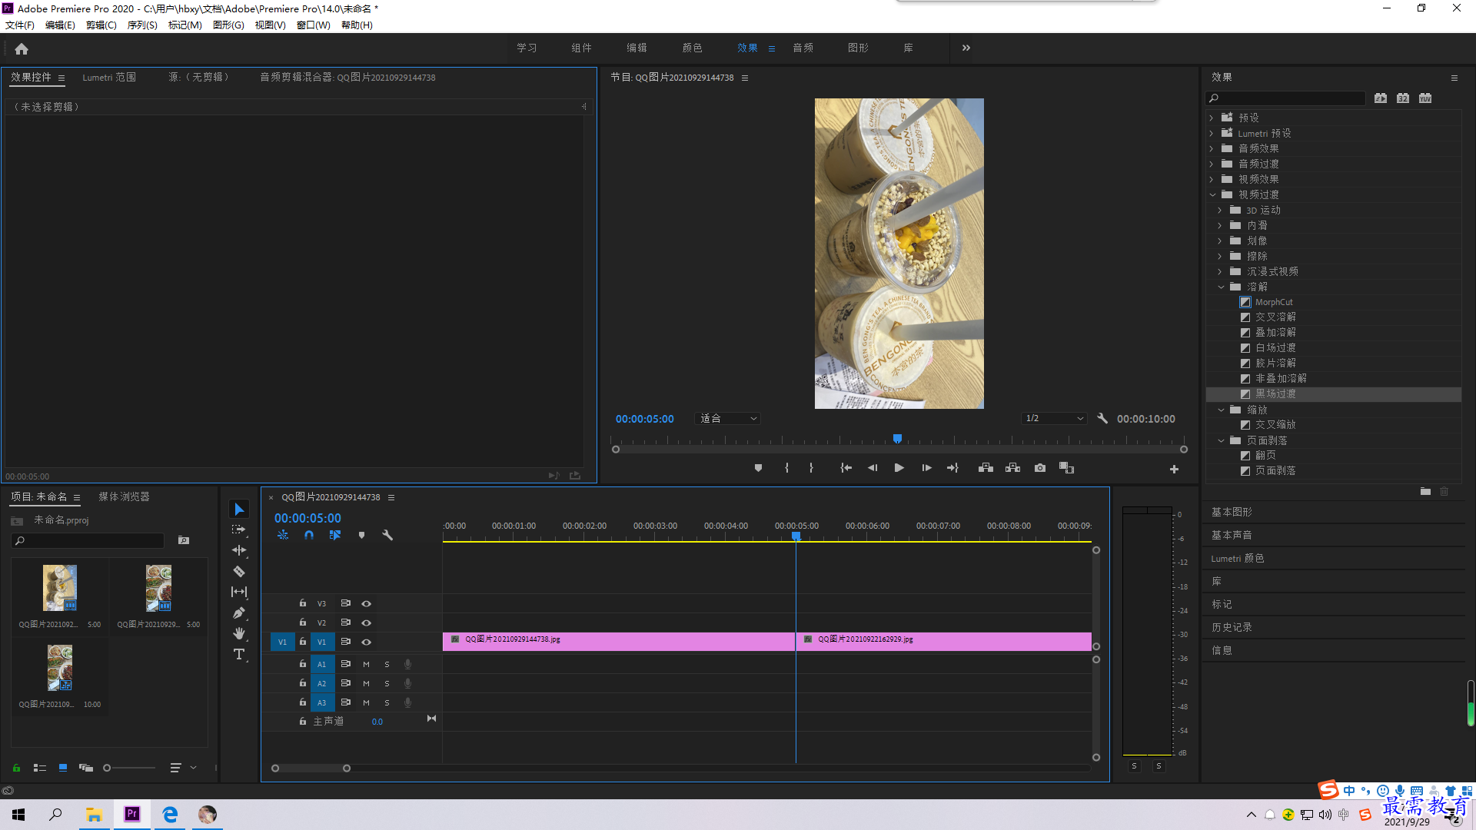Select the Ripple Edit tool
Screen dimensions: 1476x830
(239, 550)
